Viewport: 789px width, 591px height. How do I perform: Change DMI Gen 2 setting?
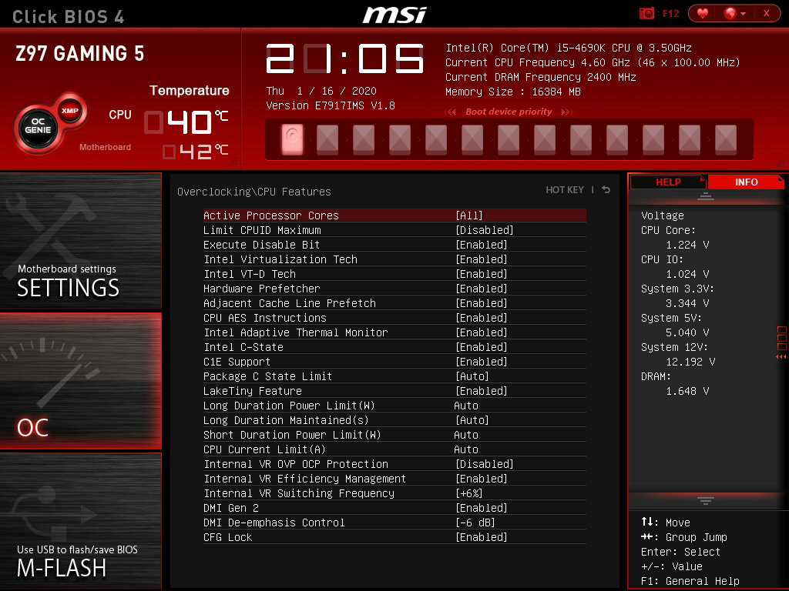pyautogui.click(x=394, y=508)
